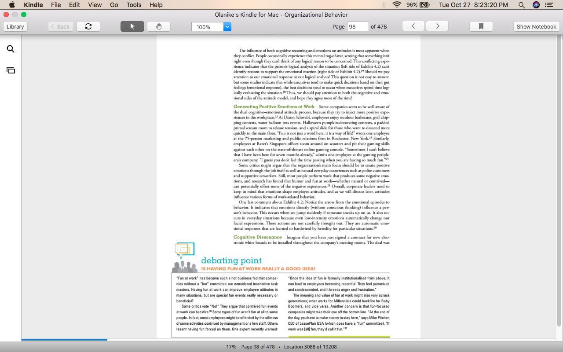
Task: Click Show Notebook button
Action: pyautogui.click(x=536, y=26)
